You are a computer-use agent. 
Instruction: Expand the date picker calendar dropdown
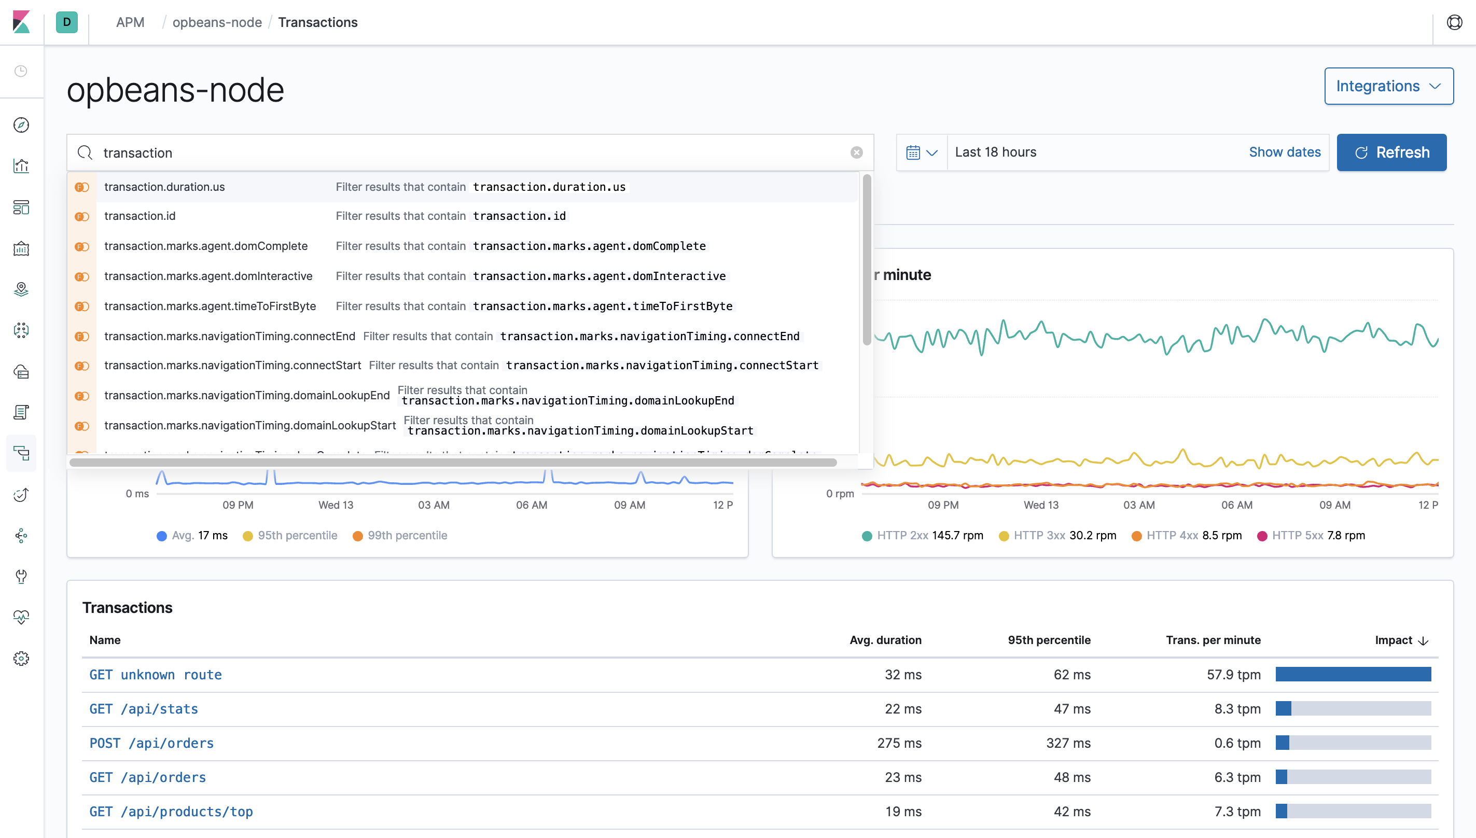coord(921,152)
